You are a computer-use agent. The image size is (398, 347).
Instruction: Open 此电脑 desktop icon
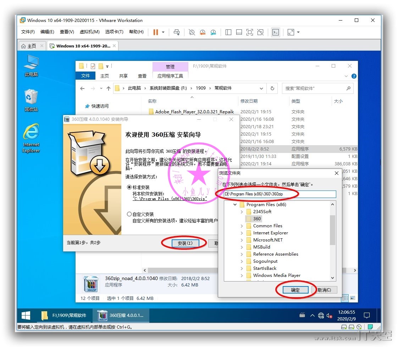tap(31, 66)
